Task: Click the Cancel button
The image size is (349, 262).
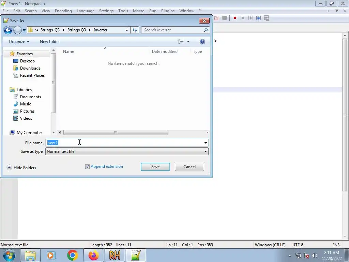Action: (x=189, y=167)
